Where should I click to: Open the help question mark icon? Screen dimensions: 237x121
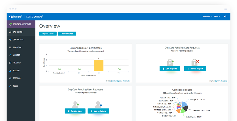pyautogui.click(x=225, y=17)
